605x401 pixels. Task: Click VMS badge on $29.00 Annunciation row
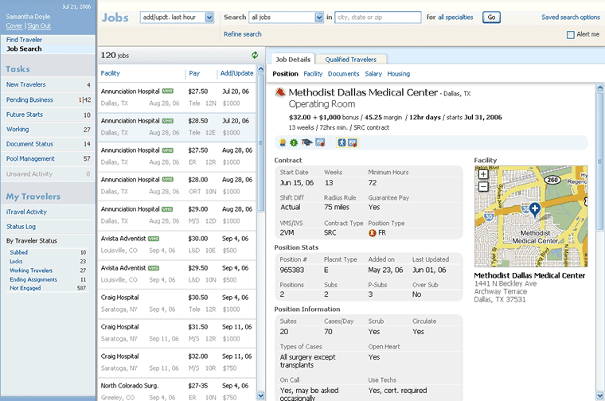(167, 209)
